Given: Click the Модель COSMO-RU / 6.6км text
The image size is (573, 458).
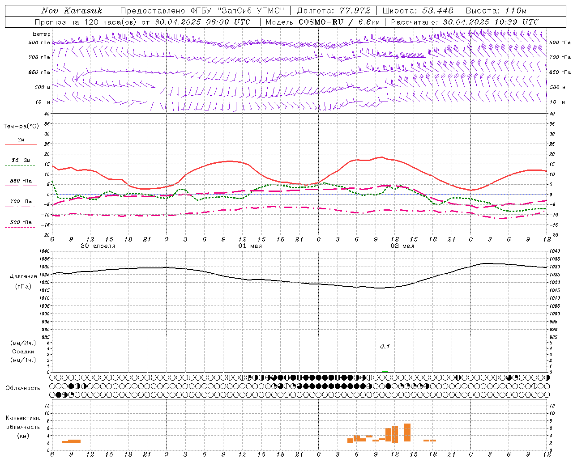Looking at the screenshot, I should pyautogui.click(x=323, y=22).
